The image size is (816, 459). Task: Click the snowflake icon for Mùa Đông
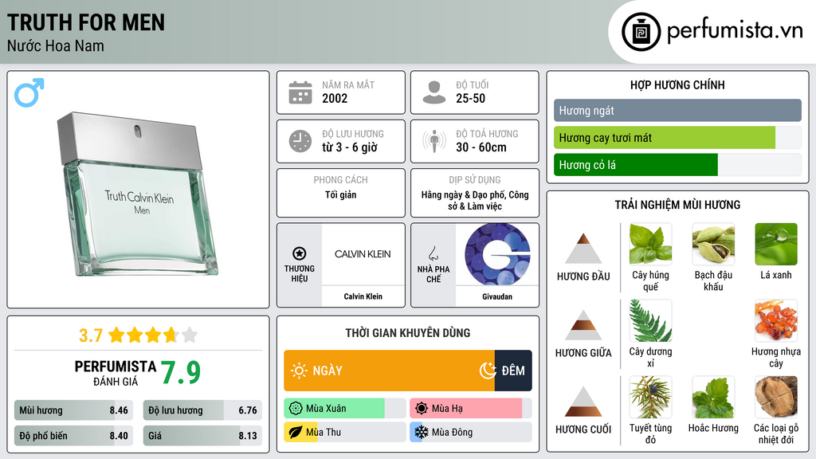422,432
